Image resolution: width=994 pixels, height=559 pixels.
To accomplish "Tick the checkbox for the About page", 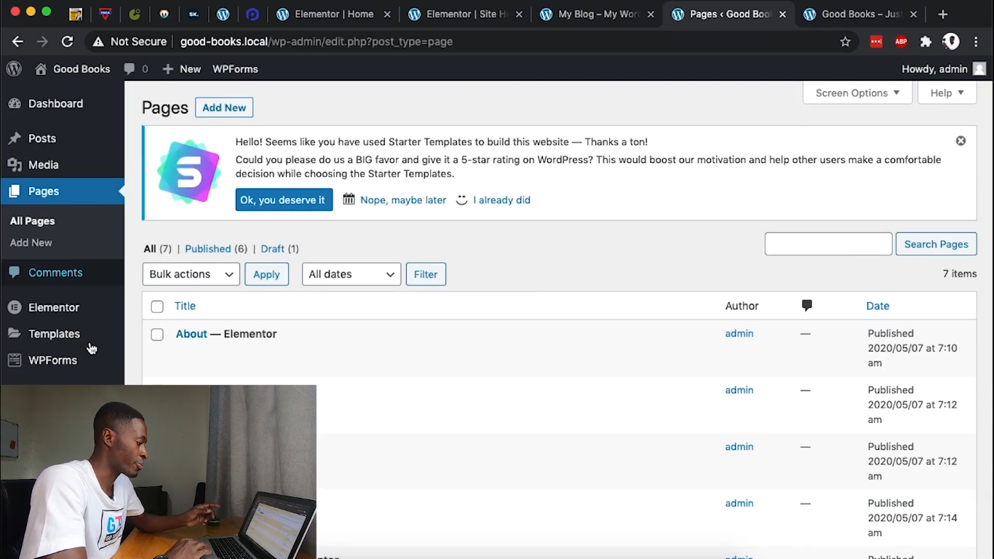I will pyautogui.click(x=157, y=334).
